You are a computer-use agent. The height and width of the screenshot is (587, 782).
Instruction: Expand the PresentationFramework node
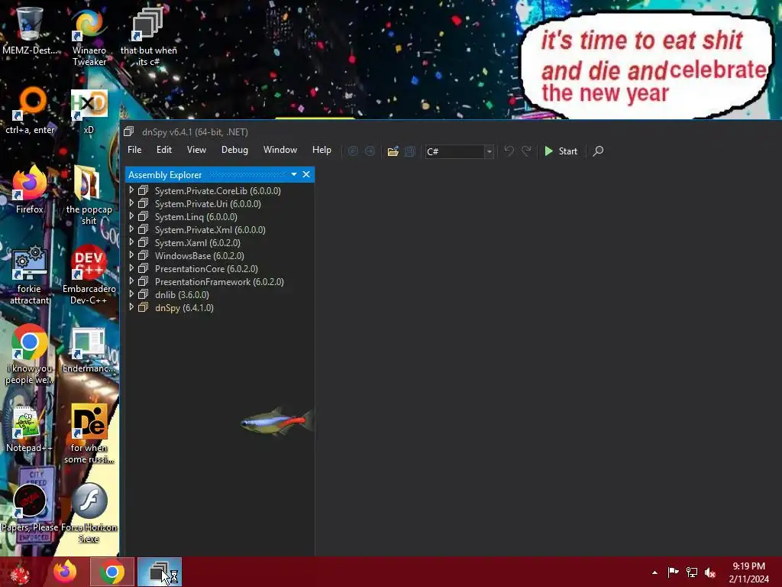131,281
